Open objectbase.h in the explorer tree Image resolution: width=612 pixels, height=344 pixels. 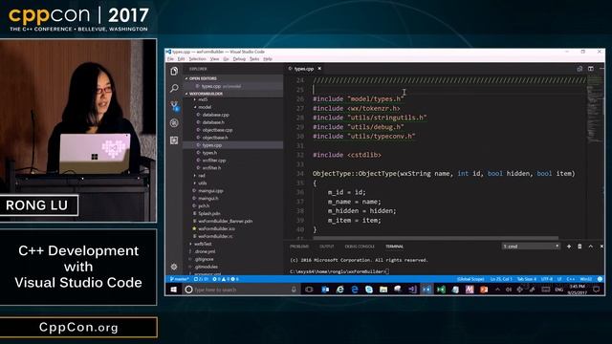[x=215, y=138]
